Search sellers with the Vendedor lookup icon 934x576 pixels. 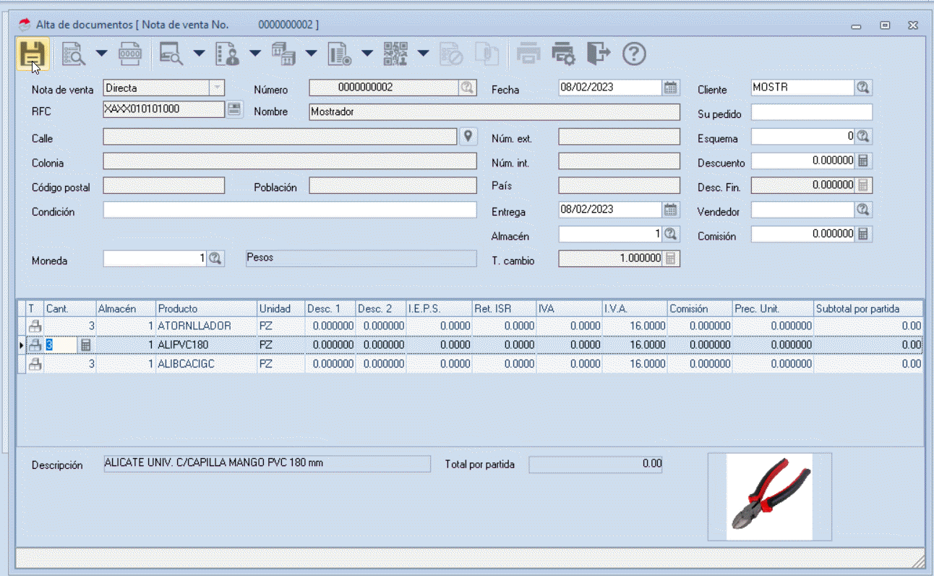tap(863, 210)
